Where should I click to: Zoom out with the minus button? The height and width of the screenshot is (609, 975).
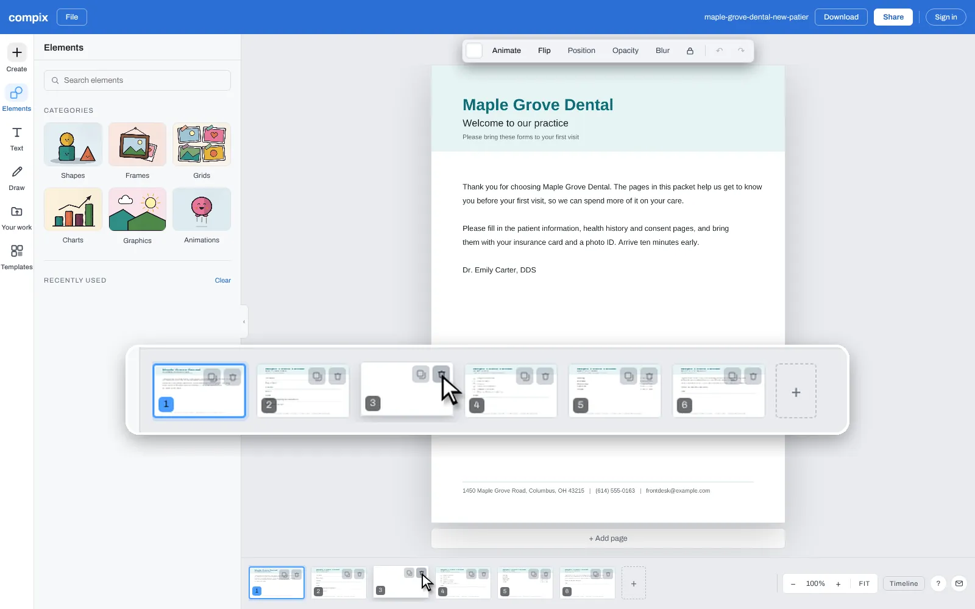(x=793, y=583)
